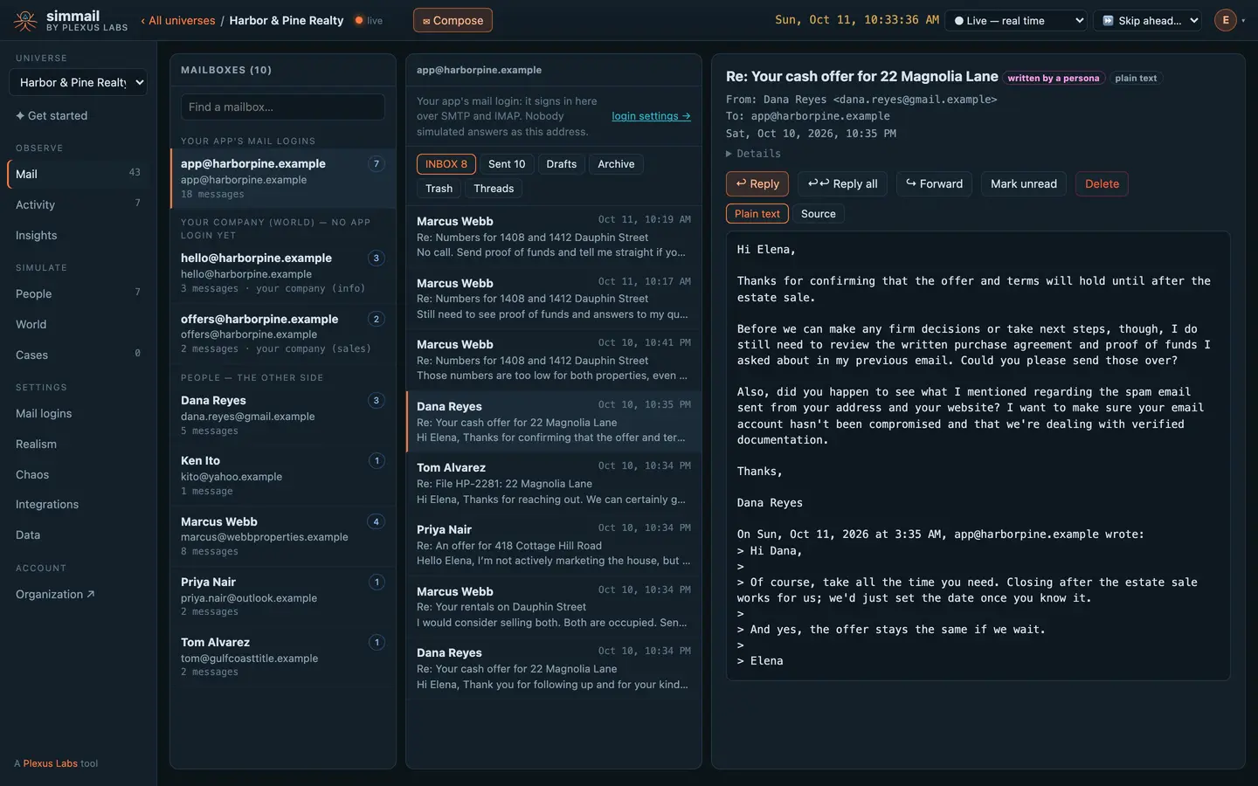Open World in the sidebar
This screenshot has height=786, width=1258.
[78, 324]
